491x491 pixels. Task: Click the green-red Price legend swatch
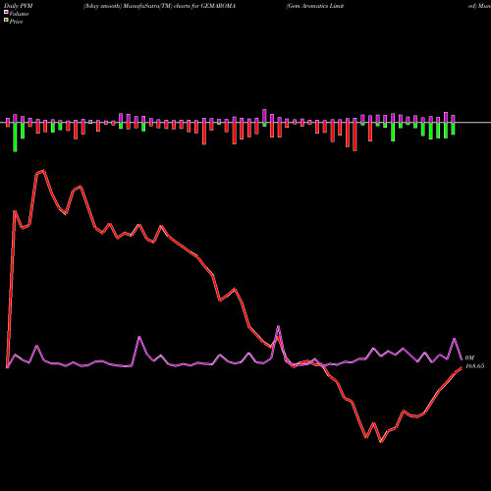(x=6, y=21)
